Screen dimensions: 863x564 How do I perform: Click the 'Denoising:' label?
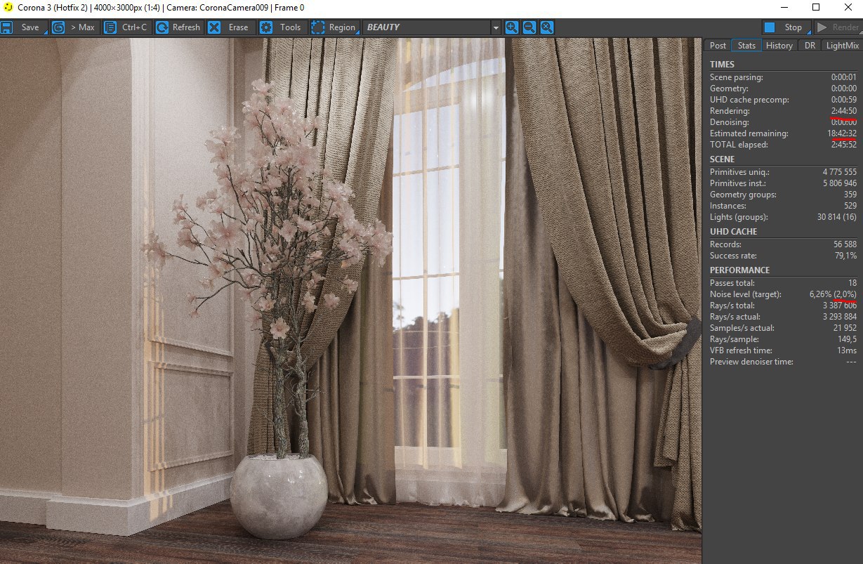coord(729,122)
